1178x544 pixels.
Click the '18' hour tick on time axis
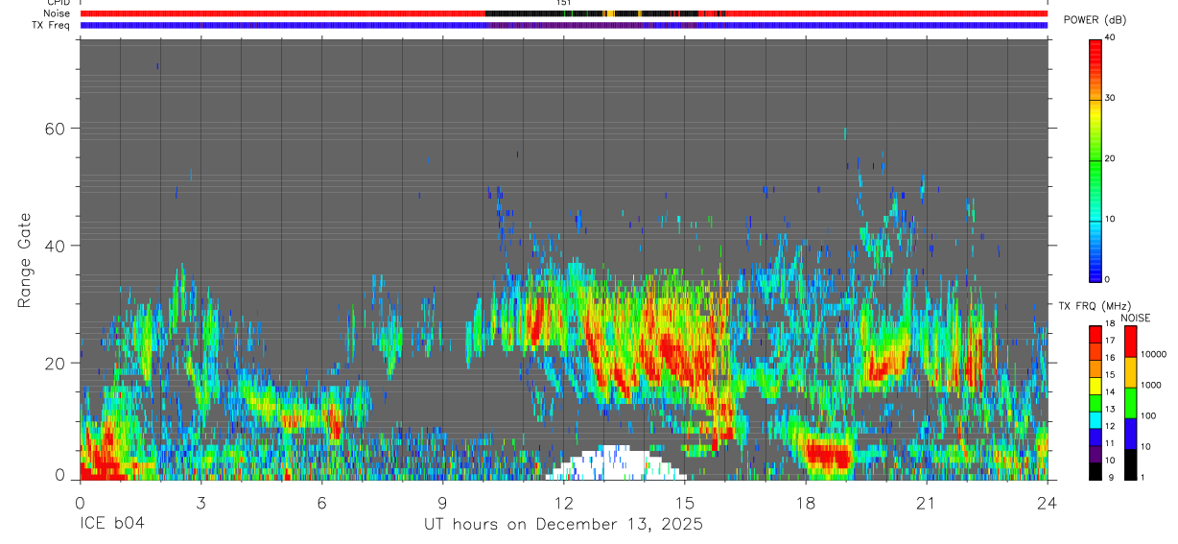(x=806, y=503)
